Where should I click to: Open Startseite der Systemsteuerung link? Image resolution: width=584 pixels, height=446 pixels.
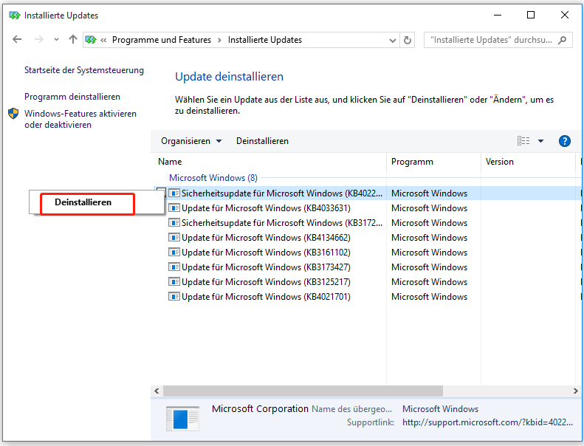(84, 70)
